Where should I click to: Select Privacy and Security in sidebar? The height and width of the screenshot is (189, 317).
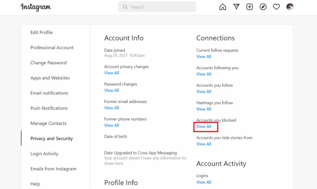point(52,138)
